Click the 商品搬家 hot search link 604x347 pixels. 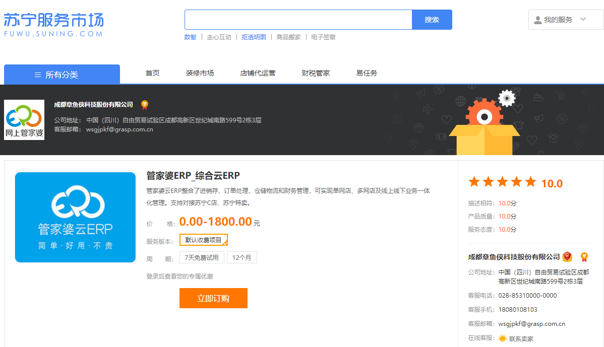pos(288,37)
